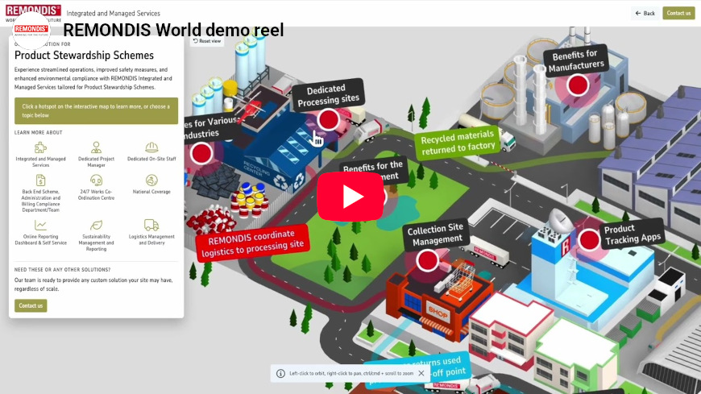Click the Dedicated Processing sites hotspot
The height and width of the screenshot is (394, 701).
pyautogui.click(x=328, y=120)
